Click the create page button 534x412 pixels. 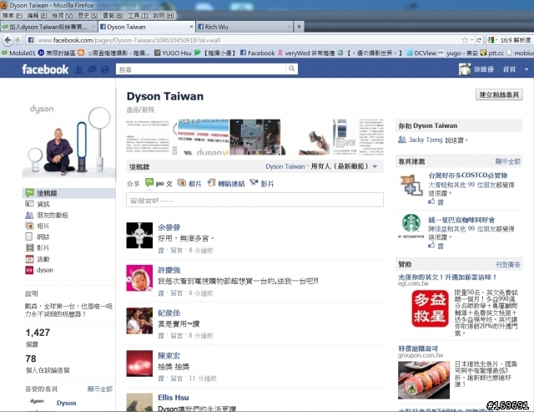[499, 94]
